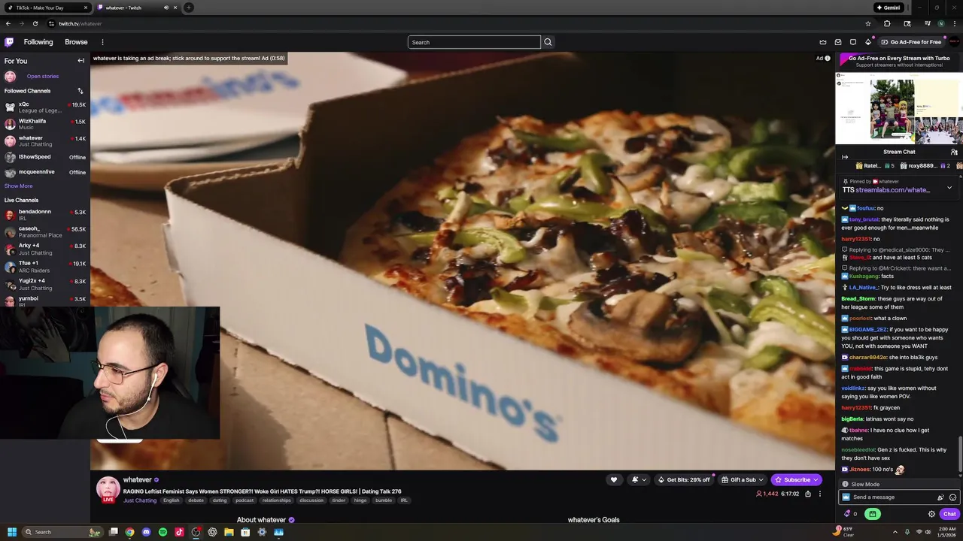963x541 pixels.
Task: Open File Explorer from the taskbar
Action: point(229,532)
